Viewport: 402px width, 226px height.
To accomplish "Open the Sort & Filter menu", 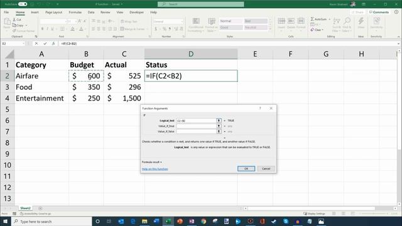I will click(x=337, y=24).
